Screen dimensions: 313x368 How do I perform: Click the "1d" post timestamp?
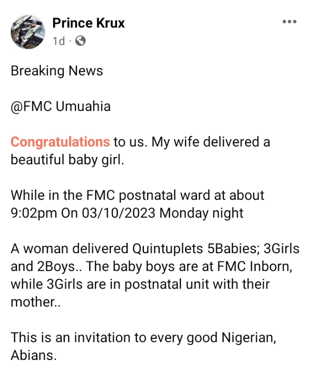(x=59, y=41)
